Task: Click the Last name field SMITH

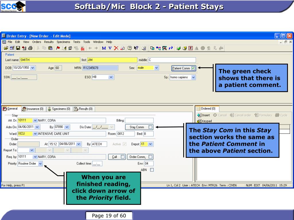Action: [50, 60]
